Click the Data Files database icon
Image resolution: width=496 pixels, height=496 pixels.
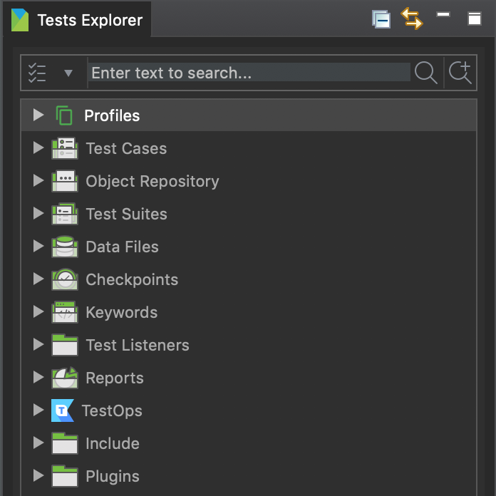point(65,247)
